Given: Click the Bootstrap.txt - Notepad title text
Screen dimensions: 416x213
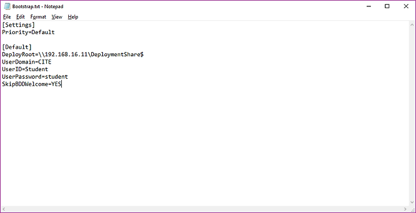Looking at the screenshot, I should pyautogui.click(x=38, y=6).
